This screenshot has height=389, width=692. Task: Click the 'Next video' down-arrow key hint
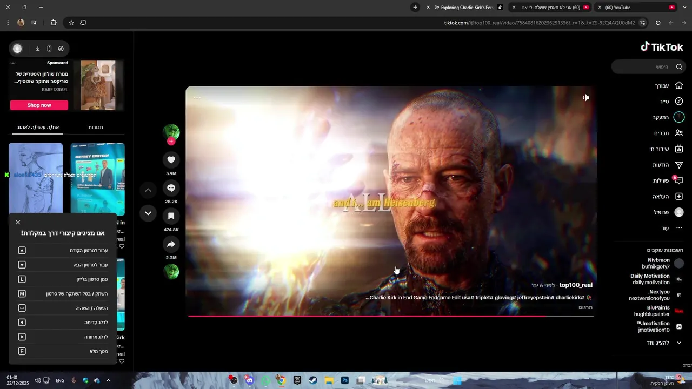(22, 265)
